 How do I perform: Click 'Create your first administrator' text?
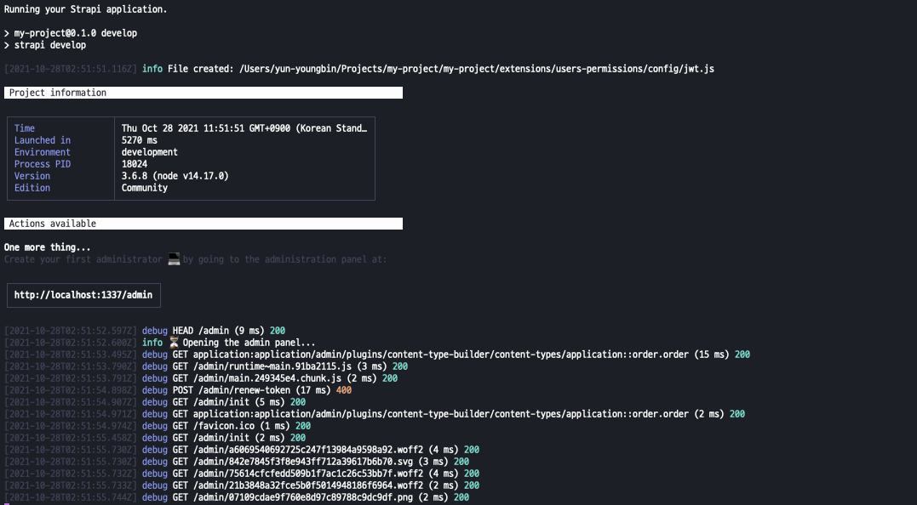tap(83, 259)
